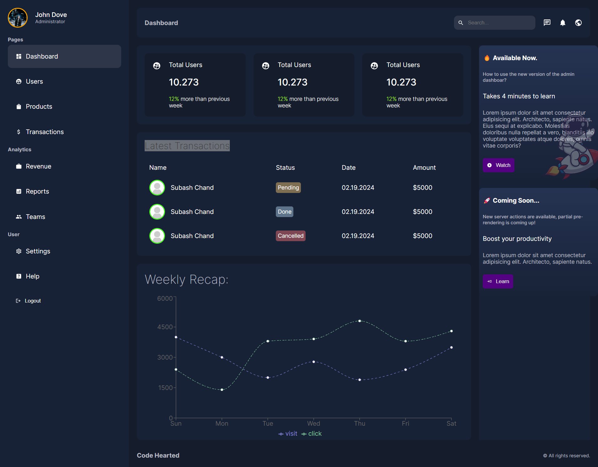The image size is (598, 467).
Task: Click John Dove's profile avatar
Action: click(x=18, y=18)
